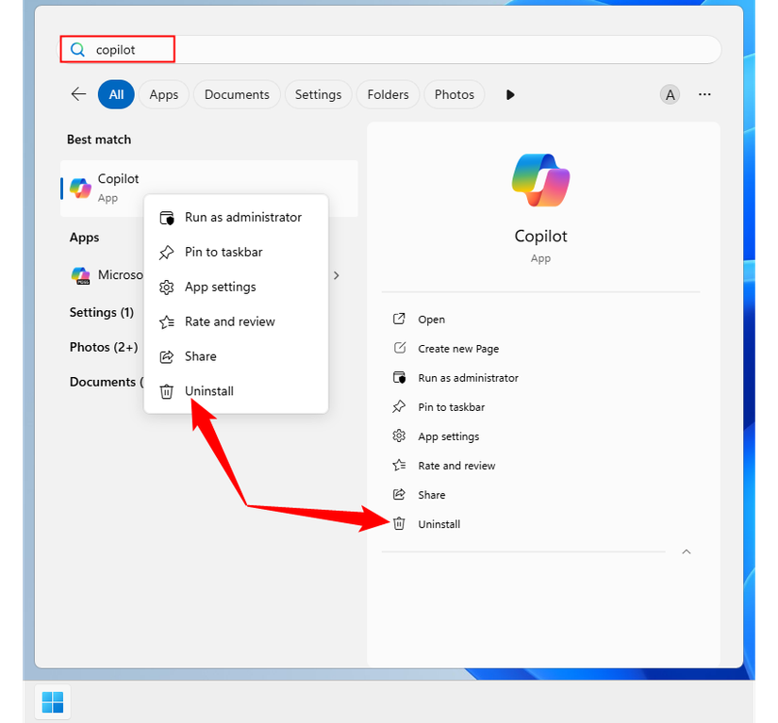Viewport: 778px width, 723px height.
Task: Open the more options ellipsis menu
Action: (x=704, y=94)
